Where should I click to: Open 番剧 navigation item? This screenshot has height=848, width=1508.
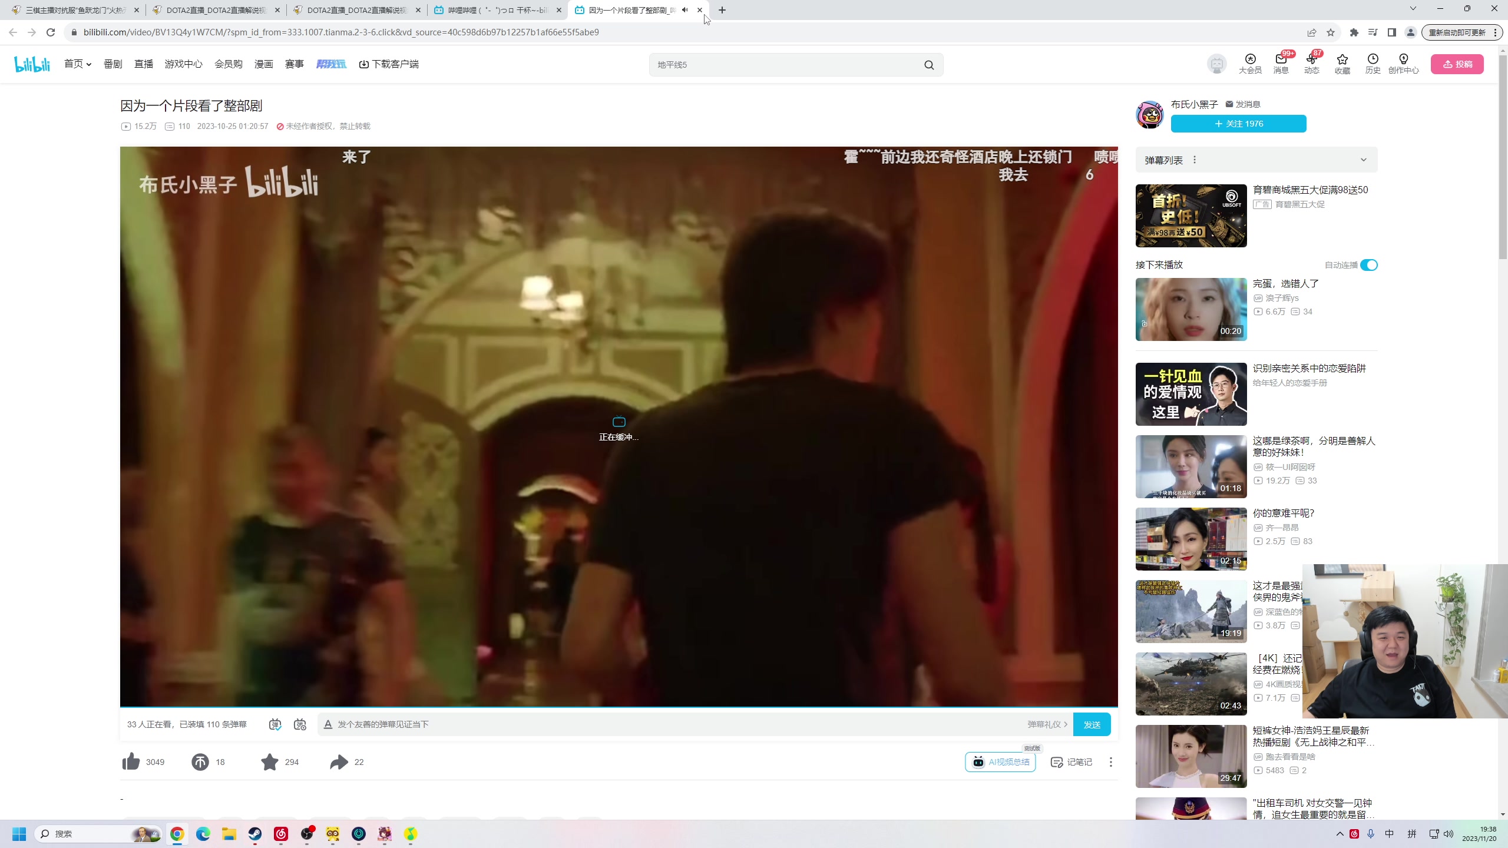point(113,64)
